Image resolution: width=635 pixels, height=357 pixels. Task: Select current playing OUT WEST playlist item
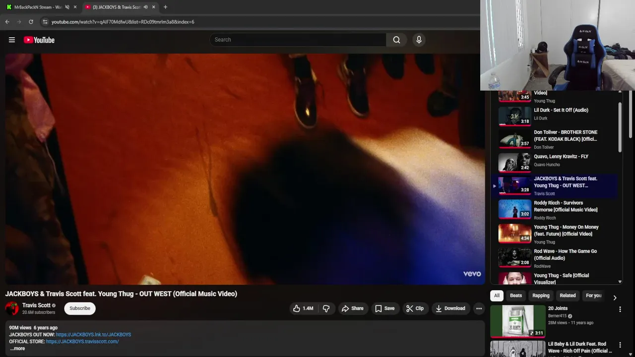(x=555, y=186)
